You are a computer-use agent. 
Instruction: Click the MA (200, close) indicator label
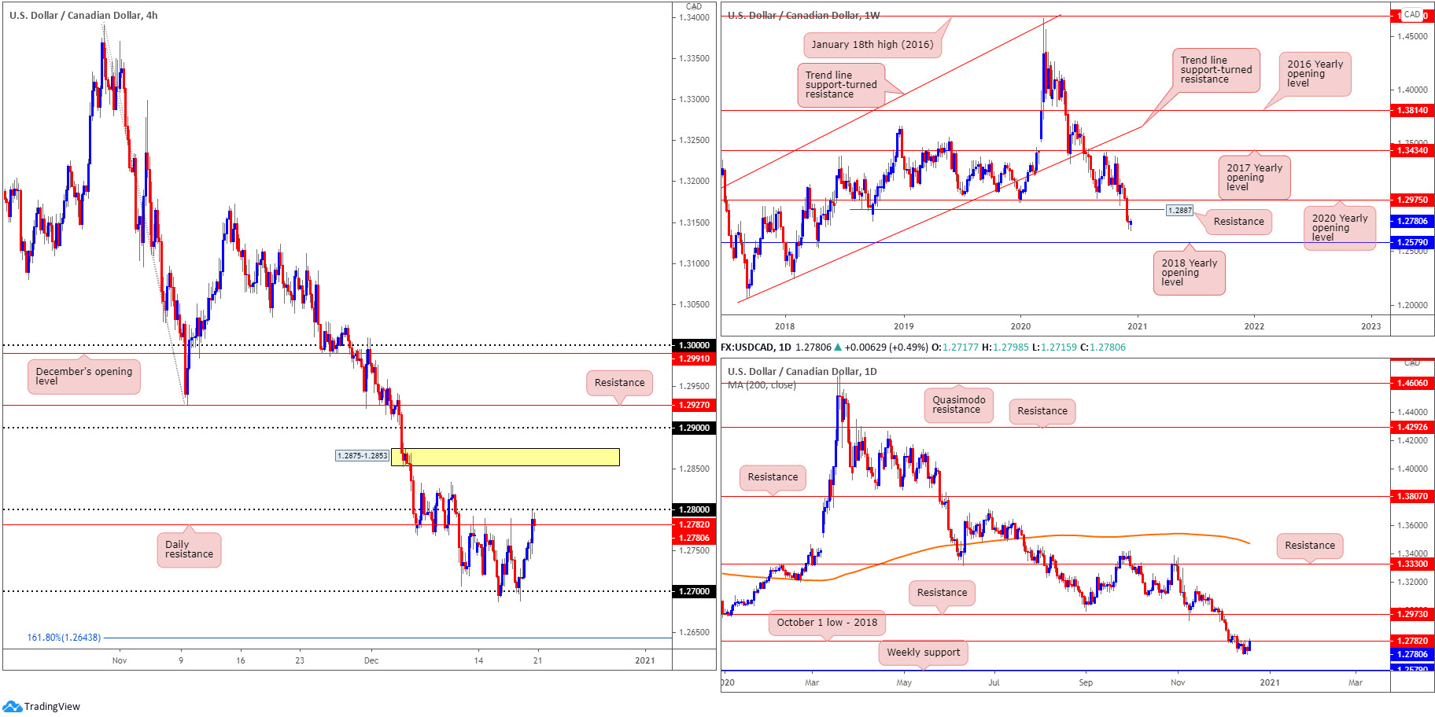point(762,385)
